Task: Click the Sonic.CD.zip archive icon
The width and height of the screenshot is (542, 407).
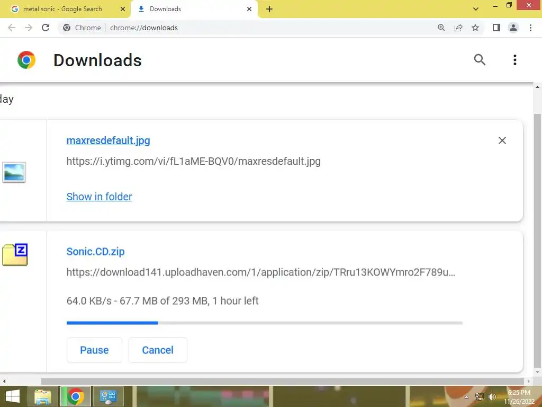Action: click(x=15, y=255)
